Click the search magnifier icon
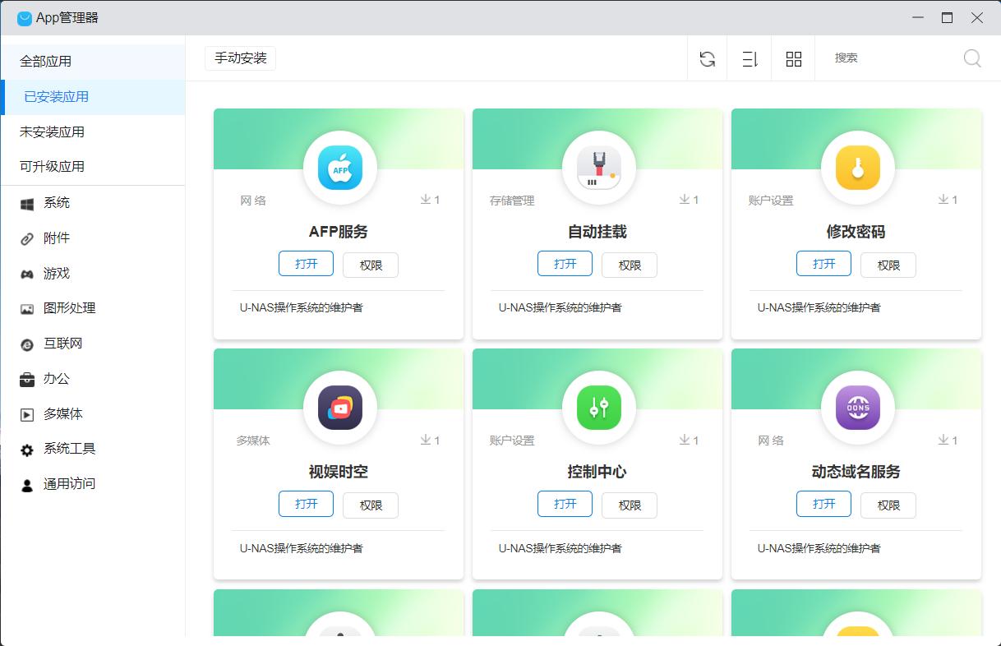Image resolution: width=1001 pixels, height=646 pixels. tap(972, 58)
